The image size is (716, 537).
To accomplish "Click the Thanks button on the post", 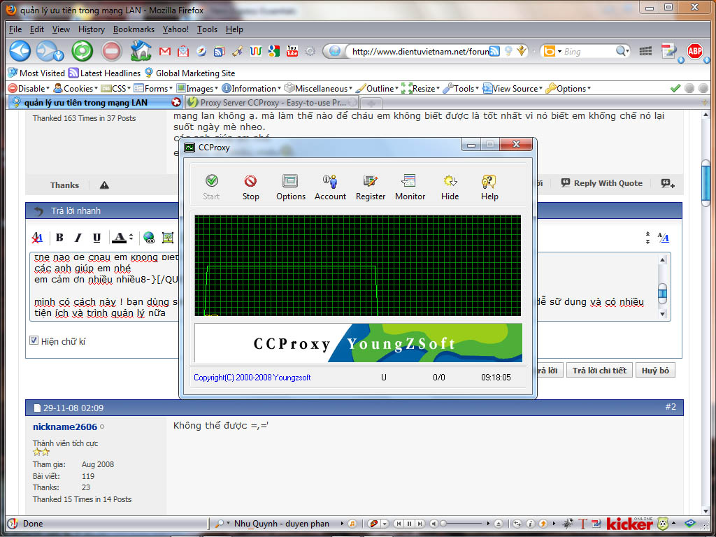I will [64, 185].
